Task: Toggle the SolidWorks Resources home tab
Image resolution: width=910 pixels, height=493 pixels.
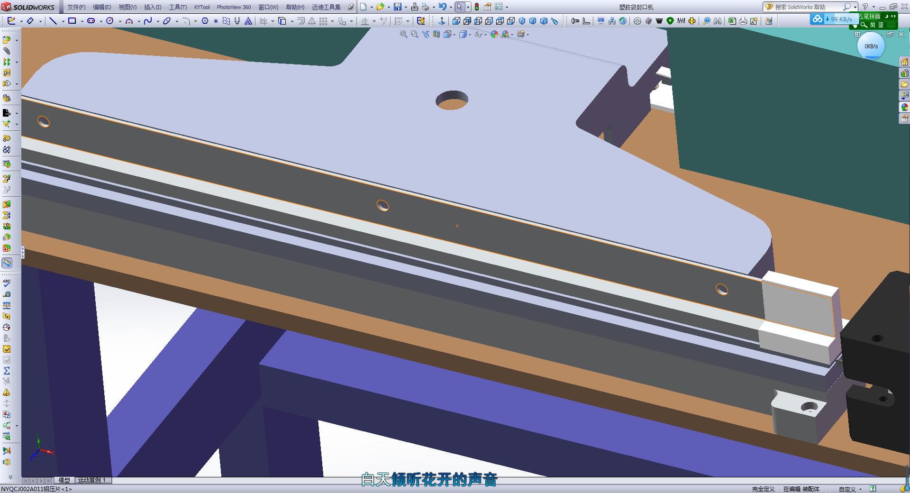Action: pyautogui.click(x=904, y=62)
